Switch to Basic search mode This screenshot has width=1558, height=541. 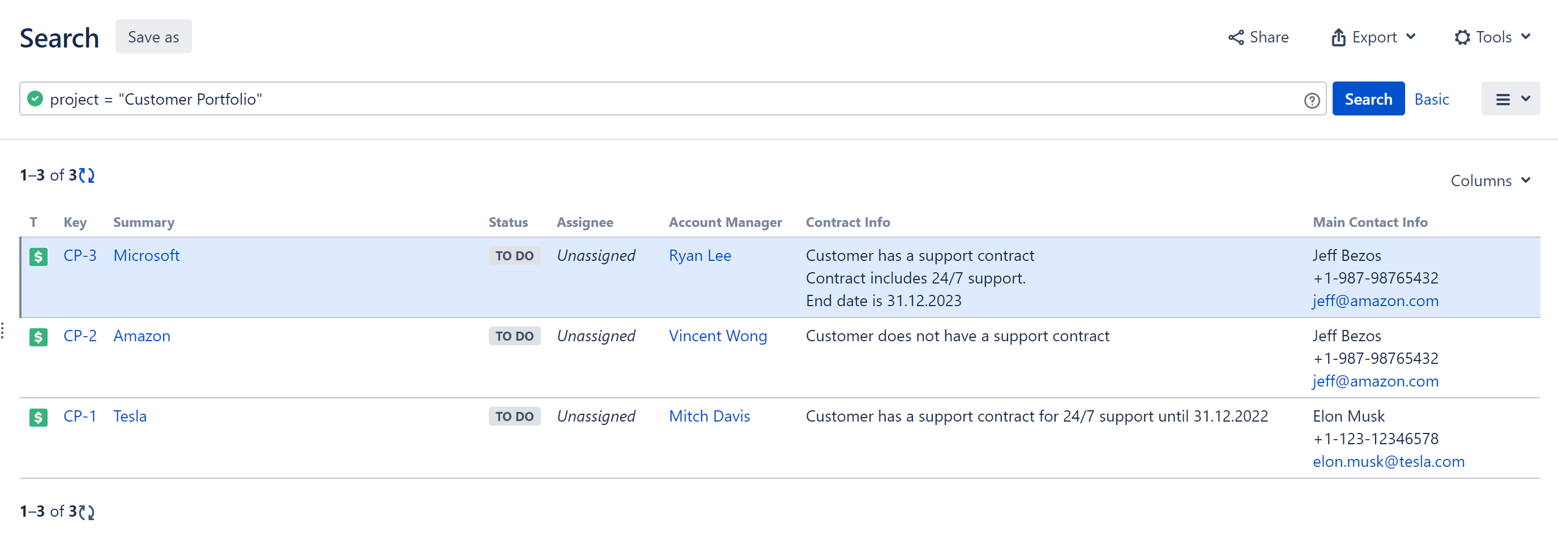point(1431,98)
